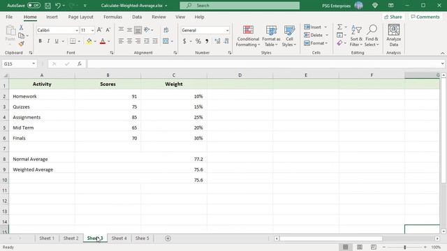Image resolution: width=447 pixels, height=251 pixels.
Task: Switch to the Page Layout tab
Action: click(81, 17)
